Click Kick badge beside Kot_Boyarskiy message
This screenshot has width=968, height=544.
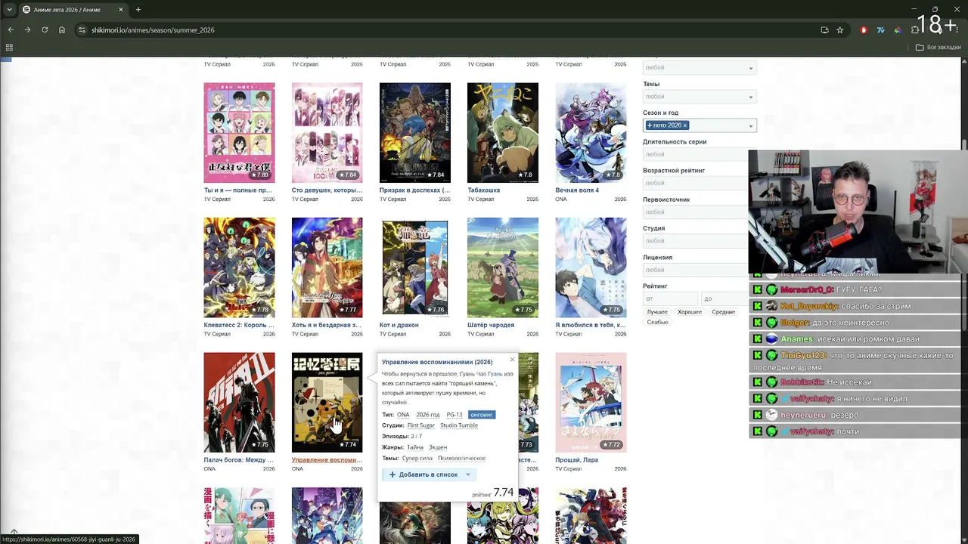758,306
